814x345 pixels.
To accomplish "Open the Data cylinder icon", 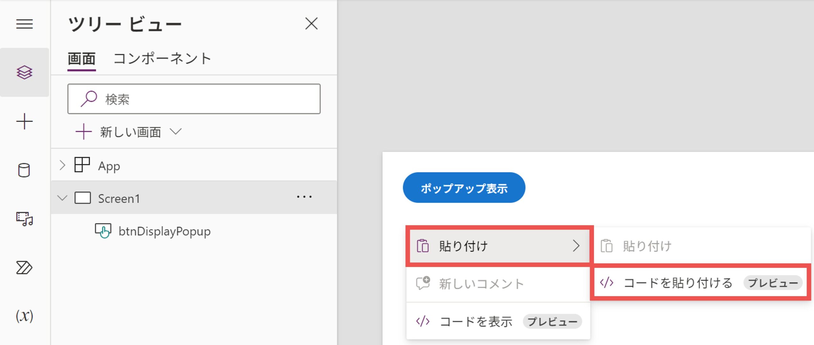I will click(x=24, y=170).
